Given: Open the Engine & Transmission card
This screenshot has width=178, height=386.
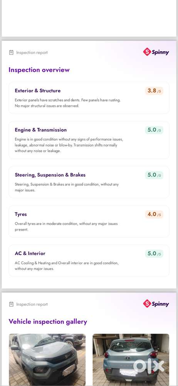Looking at the screenshot, I should [89, 140].
